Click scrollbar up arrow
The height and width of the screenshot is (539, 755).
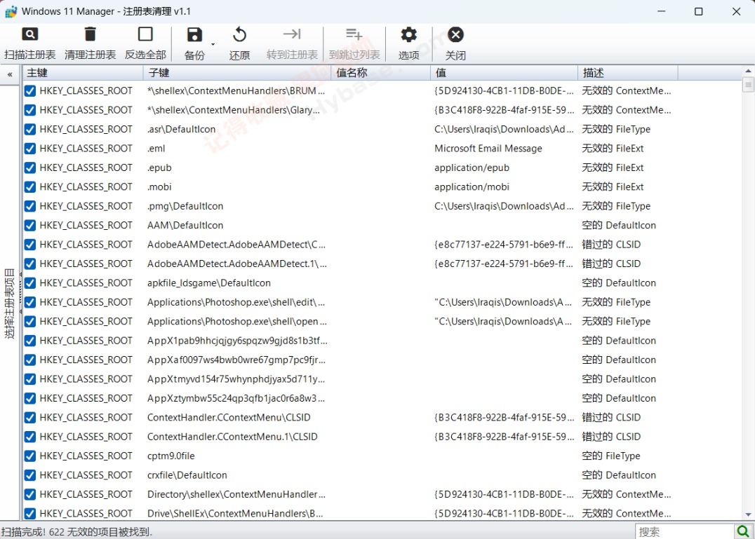748,71
